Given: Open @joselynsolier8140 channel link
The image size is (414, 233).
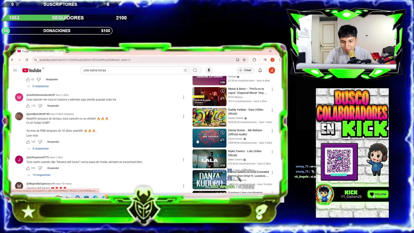Looking at the screenshot, I should click(38, 114).
